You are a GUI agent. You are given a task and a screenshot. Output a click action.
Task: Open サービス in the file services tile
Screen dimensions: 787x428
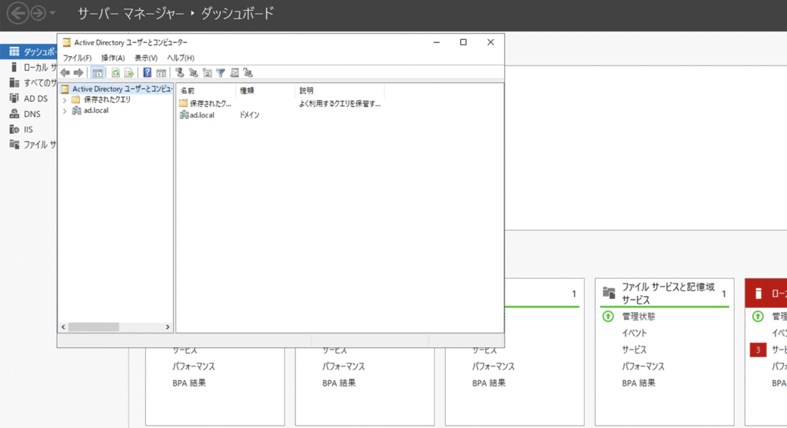click(x=634, y=350)
